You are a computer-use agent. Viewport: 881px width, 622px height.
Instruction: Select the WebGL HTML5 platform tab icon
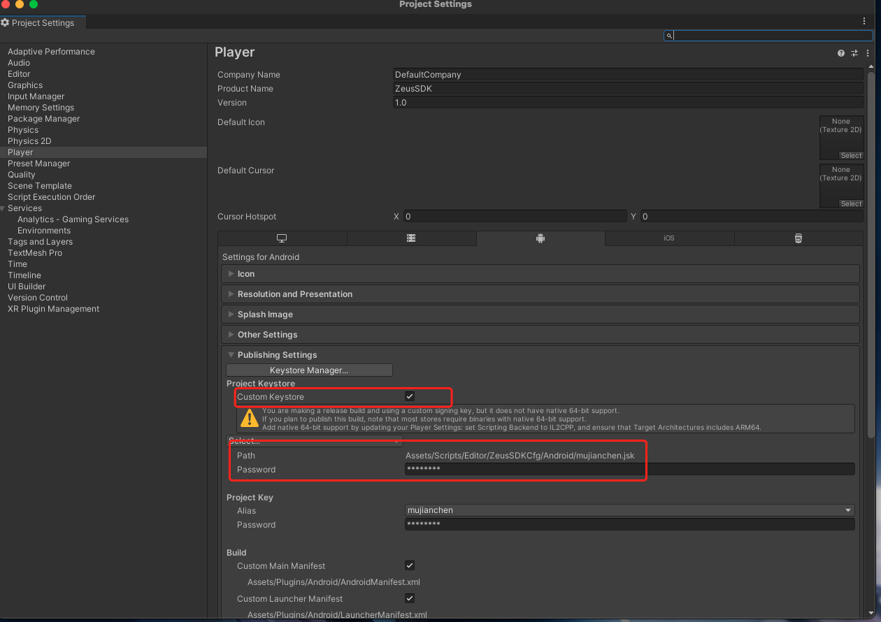[x=798, y=238]
